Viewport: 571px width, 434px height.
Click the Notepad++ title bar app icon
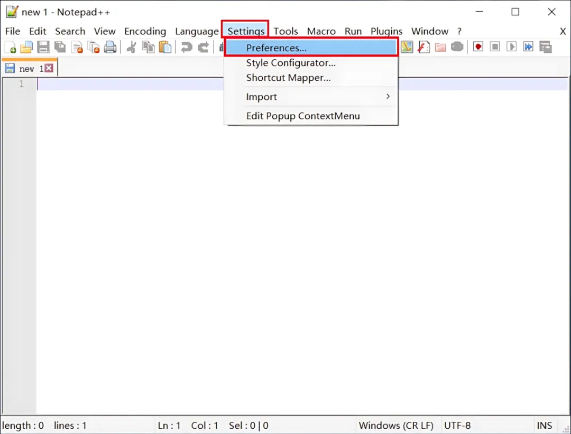point(12,12)
